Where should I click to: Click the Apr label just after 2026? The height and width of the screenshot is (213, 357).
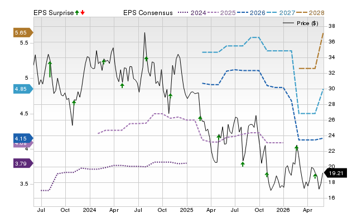click(x=307, y=210)
